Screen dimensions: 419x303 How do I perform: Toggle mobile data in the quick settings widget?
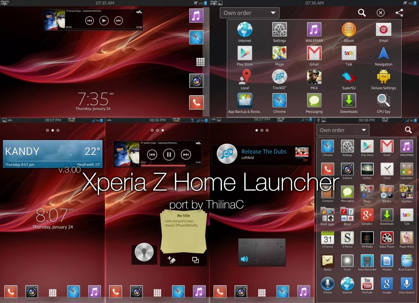279,245
